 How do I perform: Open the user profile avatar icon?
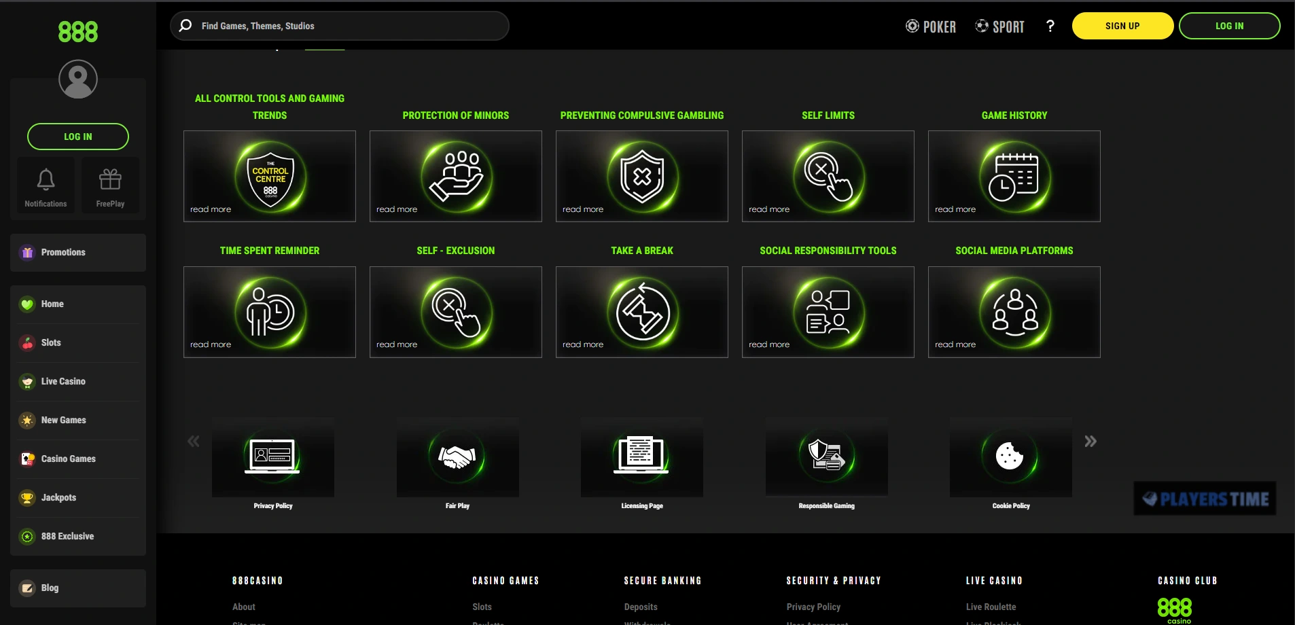[x=78, y=79]
